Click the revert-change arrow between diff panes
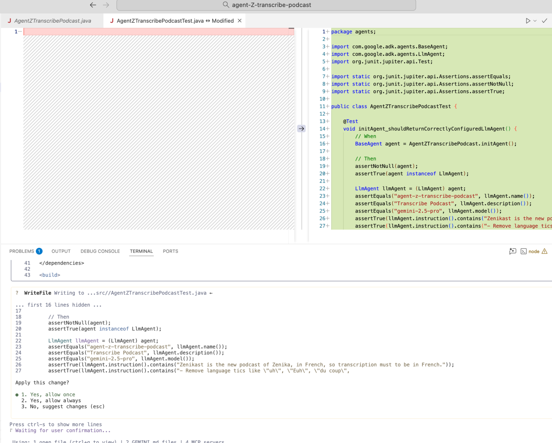Image resolution: width=552 pixels, height=443 pixels. point(301,129)
